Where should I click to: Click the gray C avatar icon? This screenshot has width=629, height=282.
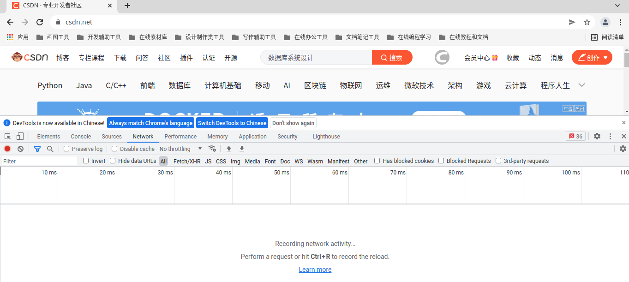pyautogui.click(x=442, y=57)
